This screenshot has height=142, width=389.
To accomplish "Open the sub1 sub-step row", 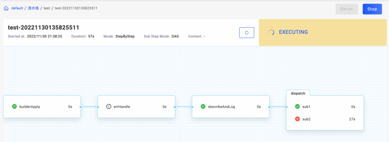I will click(x=325, y=106).
